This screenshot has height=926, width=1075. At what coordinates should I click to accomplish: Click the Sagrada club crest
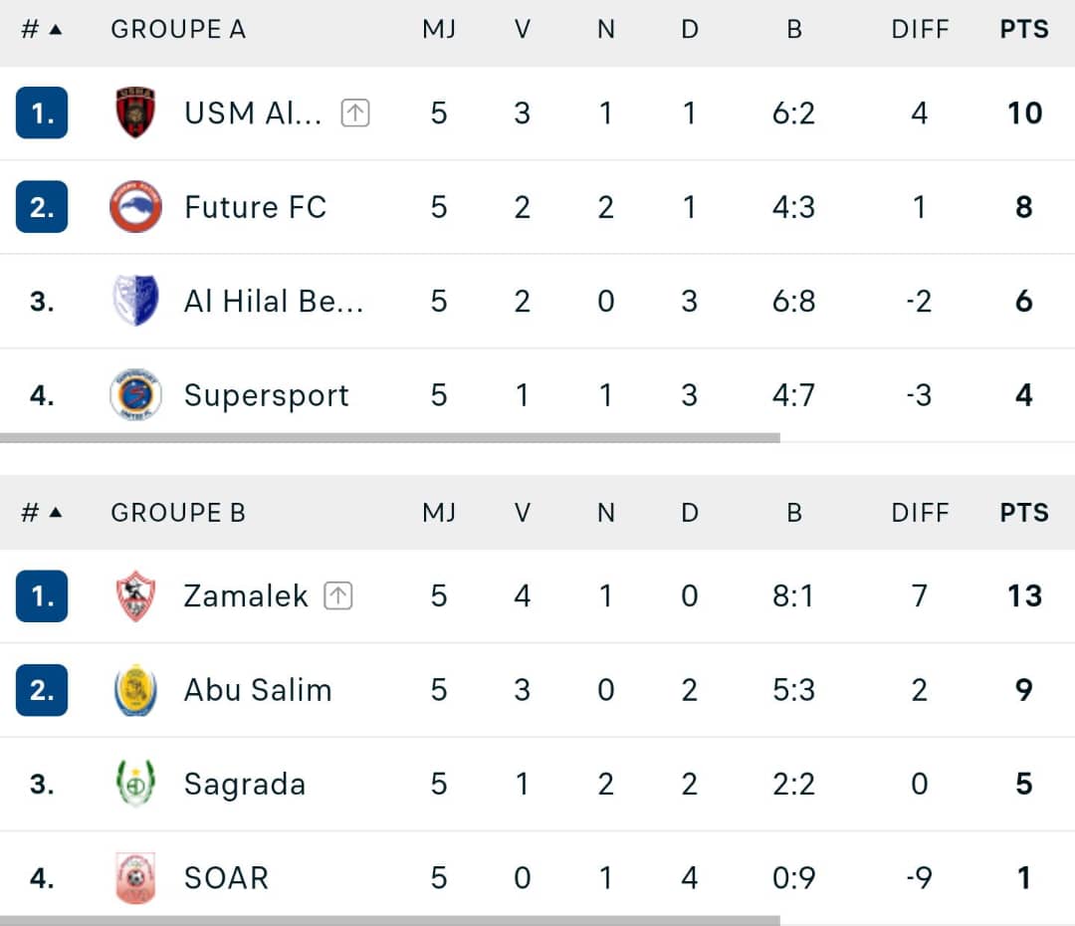pyautogui.click(x=135, y=784)
